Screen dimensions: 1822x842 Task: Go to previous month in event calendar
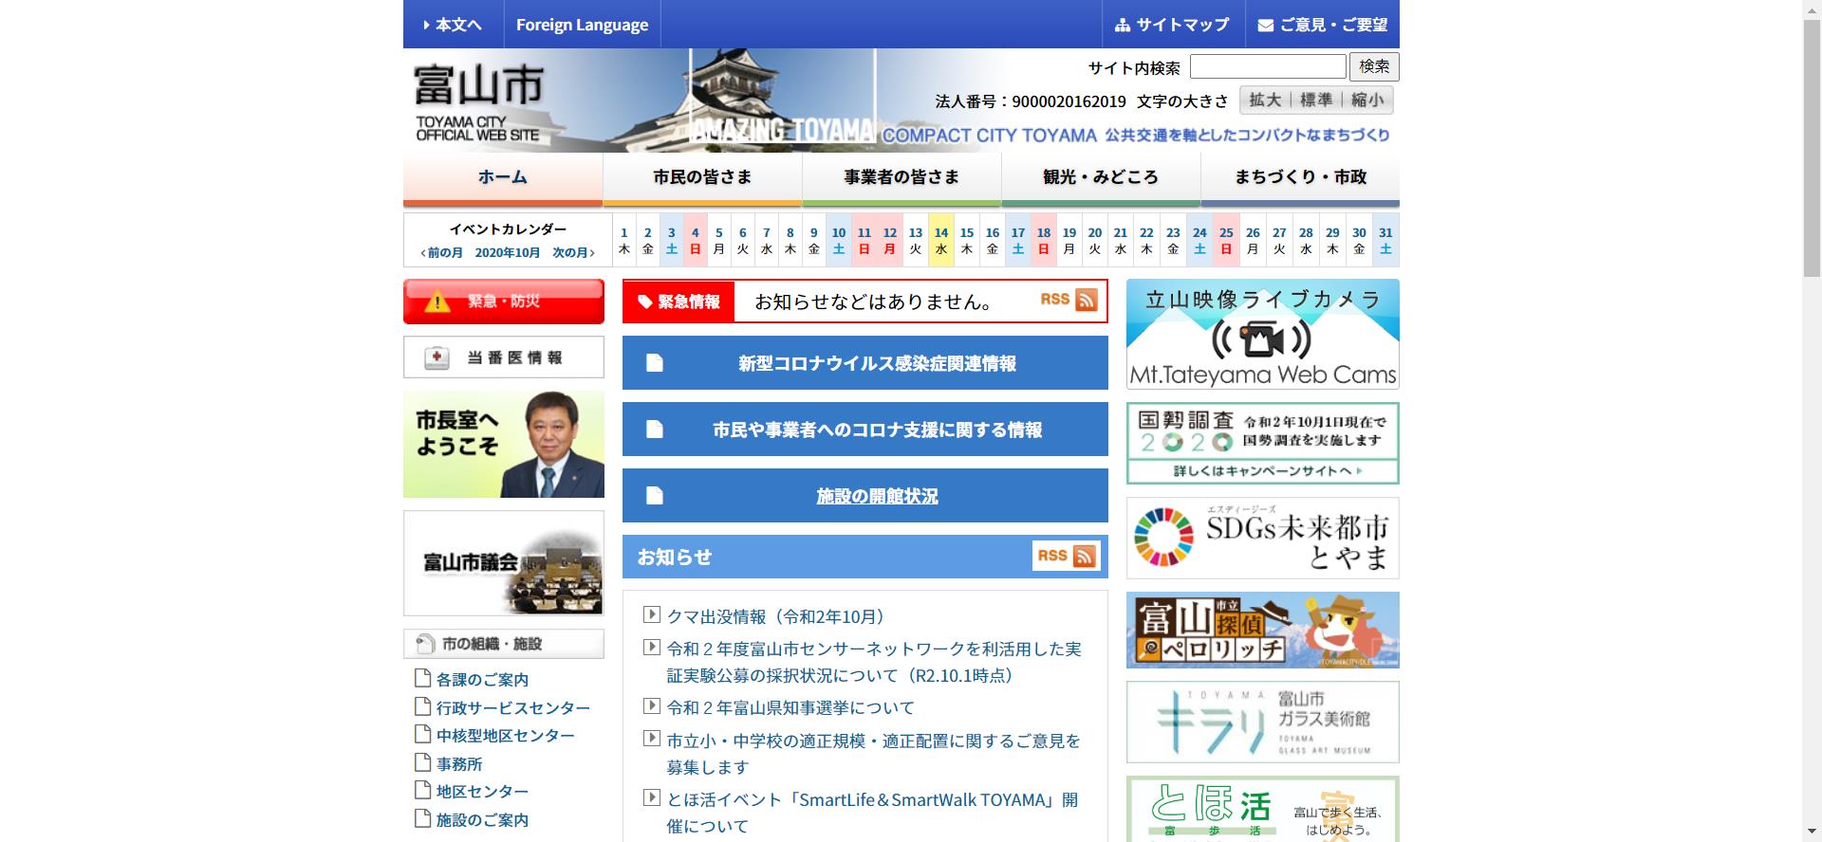point(442,253)
